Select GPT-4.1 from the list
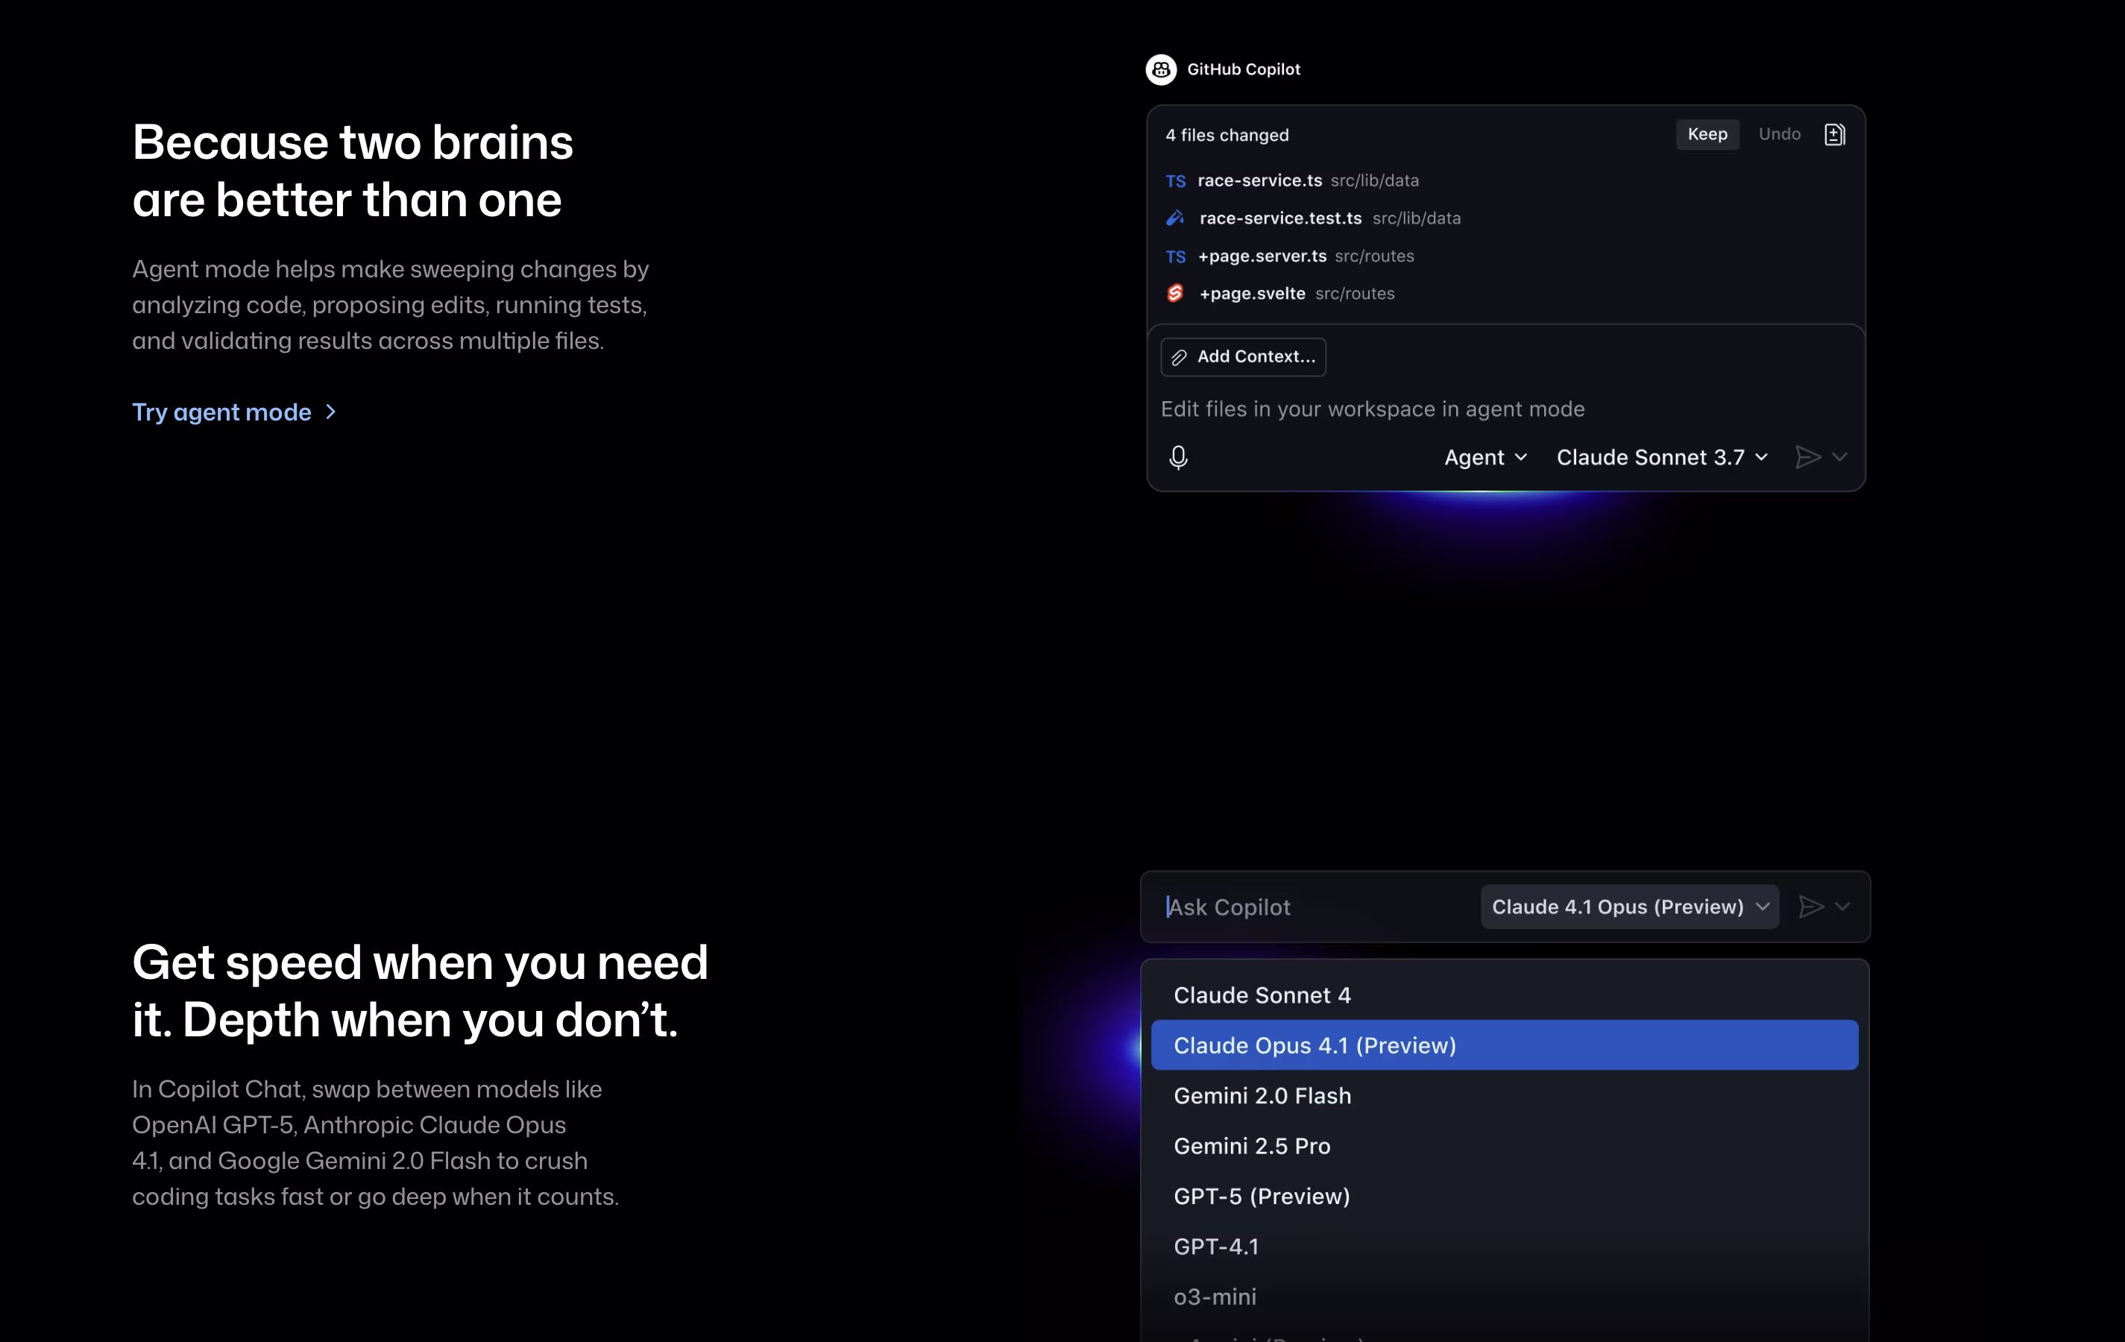The height and width of the screenshot is (1342, 2125). coord(1505,1247)
